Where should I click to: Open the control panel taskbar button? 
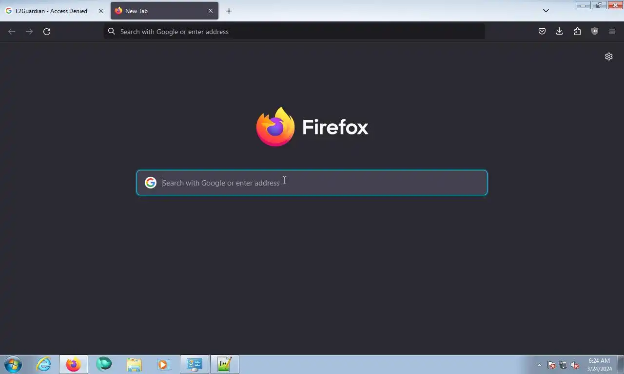click(195, 364)
